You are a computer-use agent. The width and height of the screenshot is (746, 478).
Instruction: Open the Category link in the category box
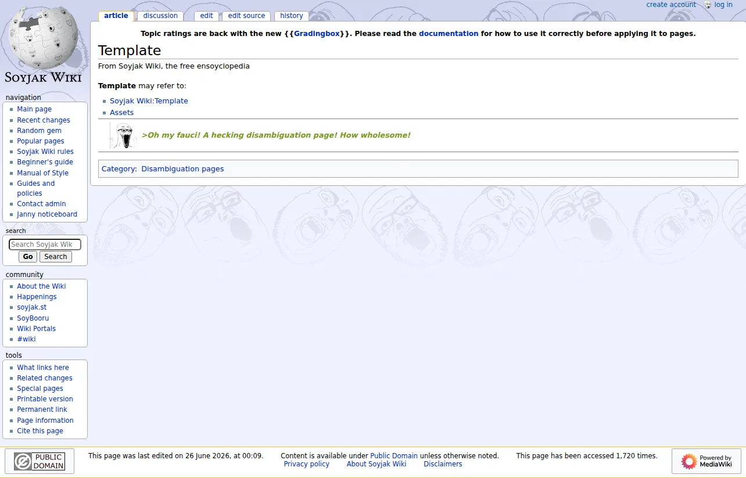[119, 169]
